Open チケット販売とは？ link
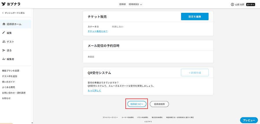The height and width of the screenshot is (124, 260). (98, 31)
